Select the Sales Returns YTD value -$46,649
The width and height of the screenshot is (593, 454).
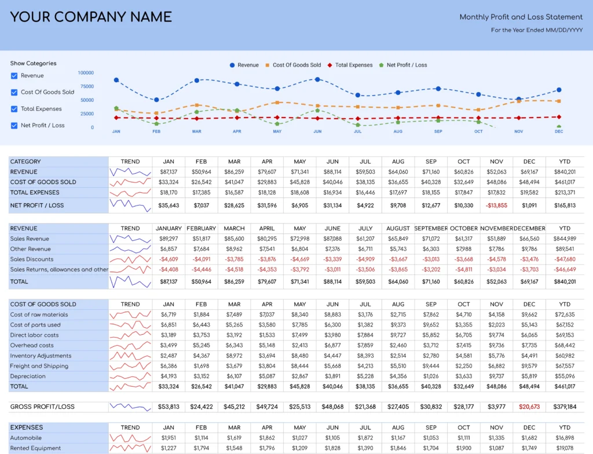click(565, 269)
